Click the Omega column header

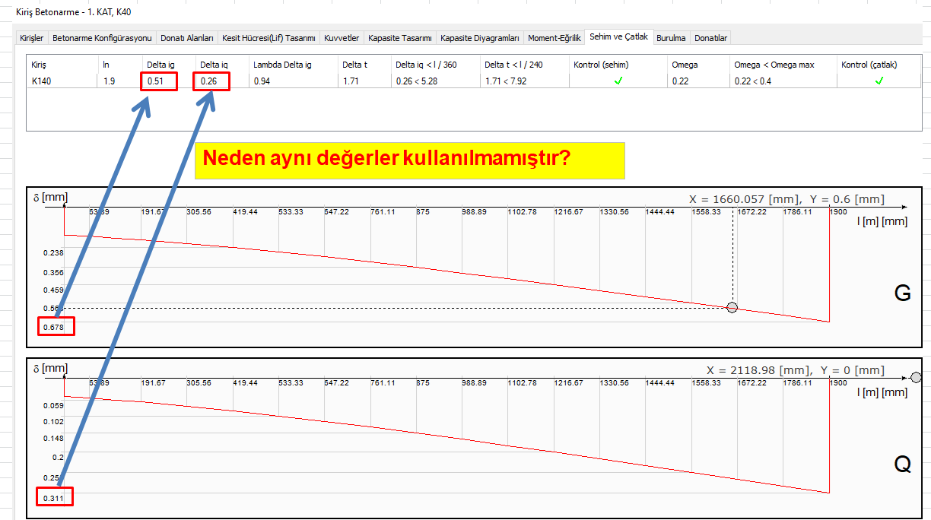click(x=685, y=65)
